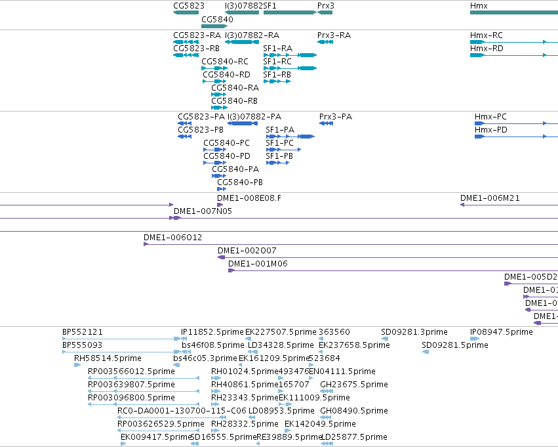Select the SF1-RC transcript
The width and height of the screenshot is (558, 447).
290,68
